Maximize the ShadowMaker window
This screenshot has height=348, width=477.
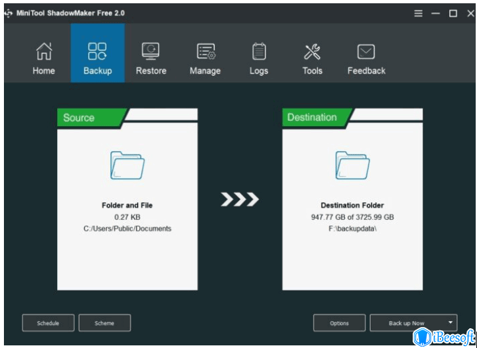point(453,13)
